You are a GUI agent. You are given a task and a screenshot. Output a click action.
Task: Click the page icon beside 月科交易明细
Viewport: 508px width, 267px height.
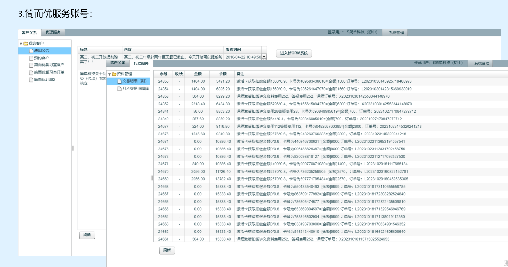119,89
